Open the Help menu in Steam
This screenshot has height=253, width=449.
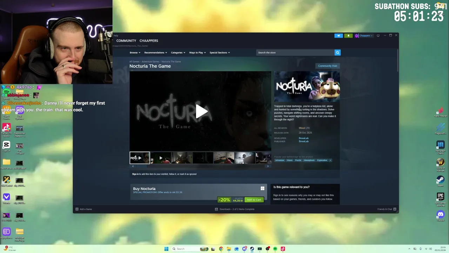click(116, 35)
